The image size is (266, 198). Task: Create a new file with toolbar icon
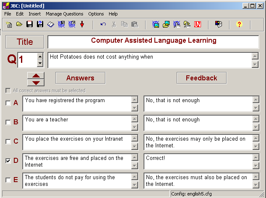[x=9, y=25]
